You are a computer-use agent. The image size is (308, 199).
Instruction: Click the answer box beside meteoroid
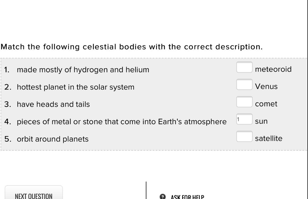point(244,67)
